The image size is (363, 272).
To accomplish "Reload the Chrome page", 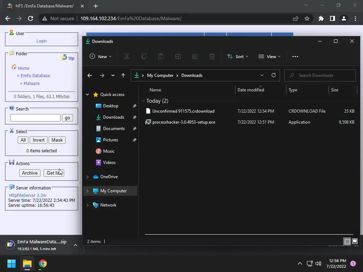I will pyautogui.click(x=30, y=18).
